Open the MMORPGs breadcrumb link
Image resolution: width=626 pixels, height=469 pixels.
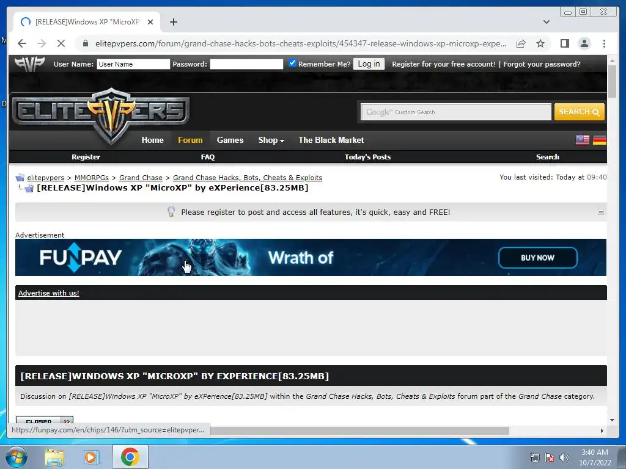click(92, 178)
